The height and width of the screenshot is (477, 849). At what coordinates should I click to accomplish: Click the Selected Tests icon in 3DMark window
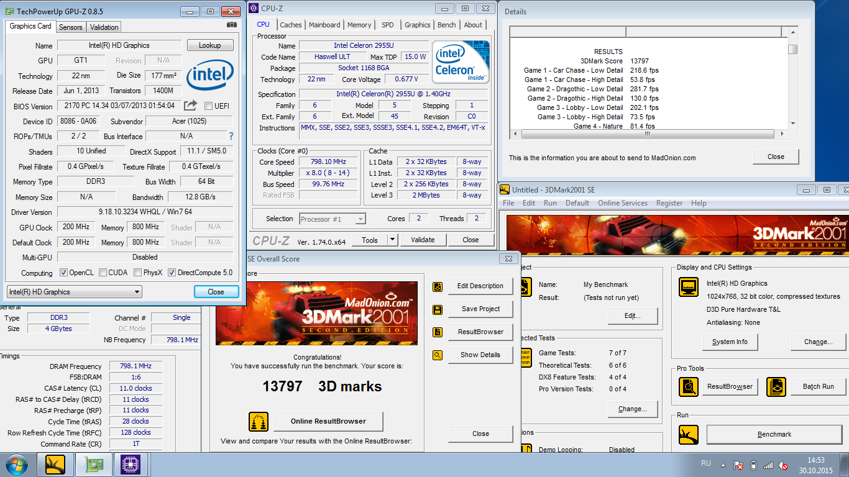pyautogui.click(x=526, y=358)
